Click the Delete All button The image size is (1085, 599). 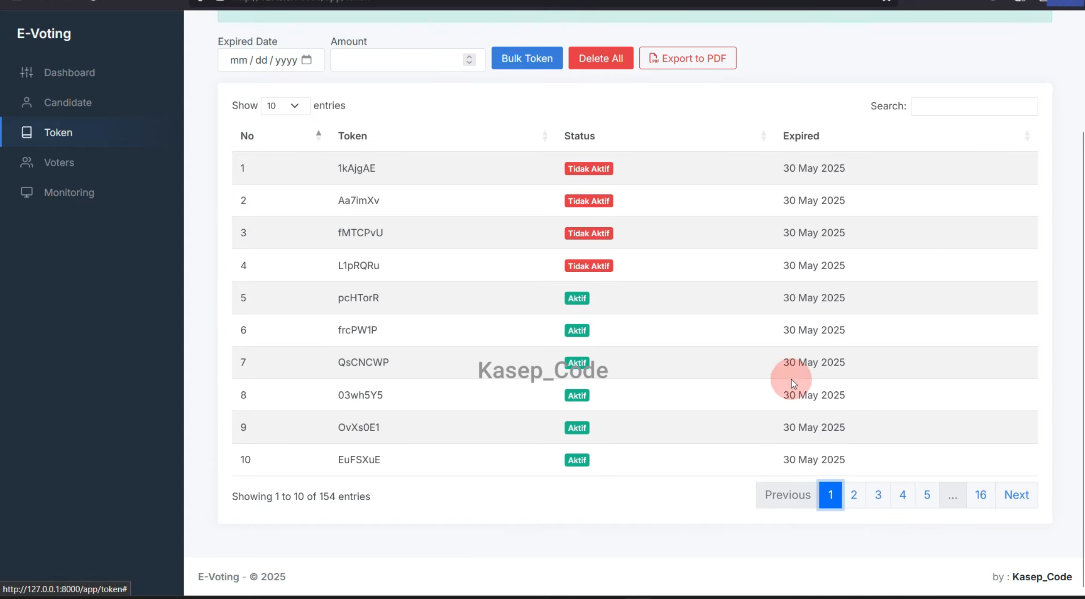point(601,58)
